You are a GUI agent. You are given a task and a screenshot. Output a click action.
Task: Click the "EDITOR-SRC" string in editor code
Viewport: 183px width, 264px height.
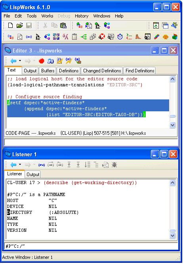[123, 85]
